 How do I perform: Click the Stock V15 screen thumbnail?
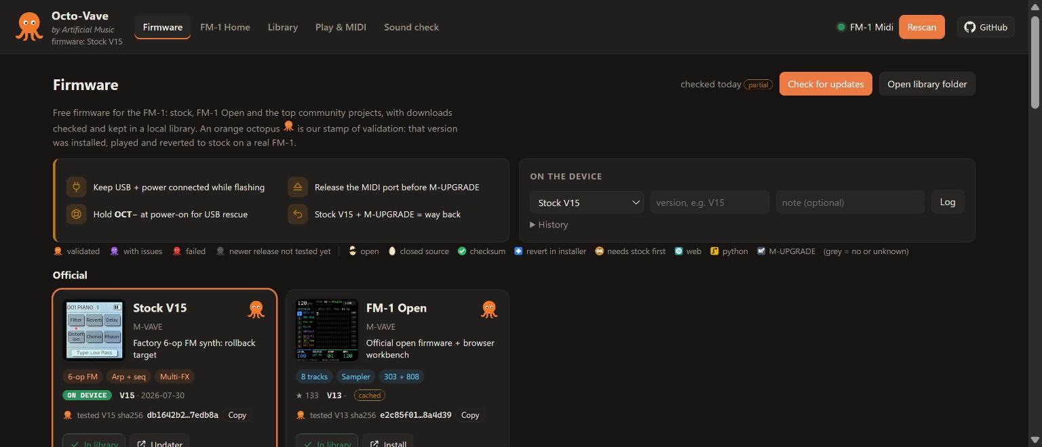click(x=94, y=330)
